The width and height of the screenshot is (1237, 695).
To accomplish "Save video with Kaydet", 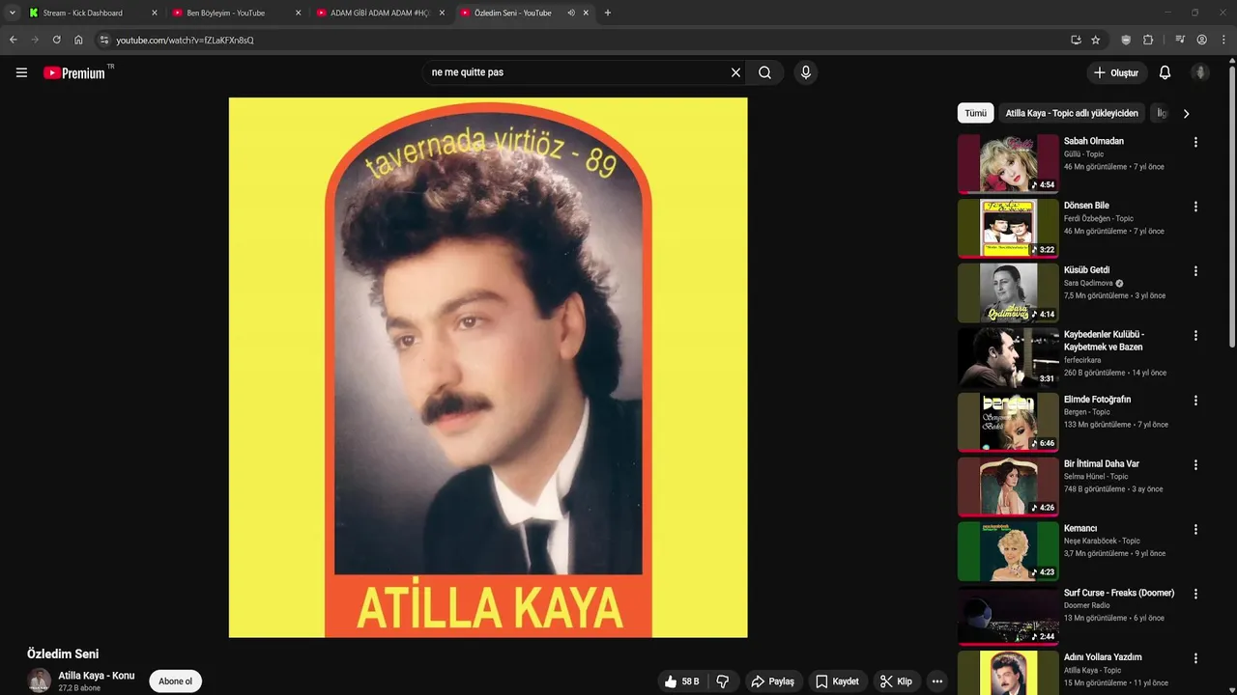I will (x=837, y=681).
